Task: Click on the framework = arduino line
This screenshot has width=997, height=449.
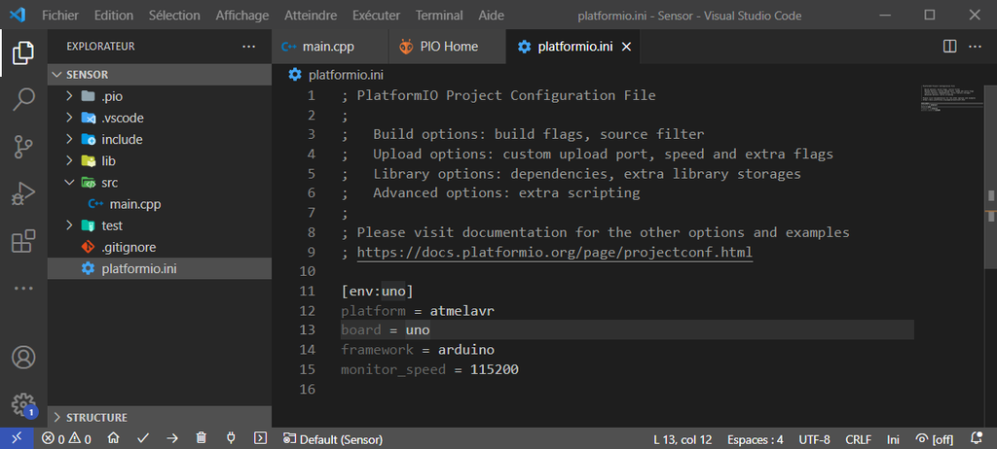Action: coord(418,350)
